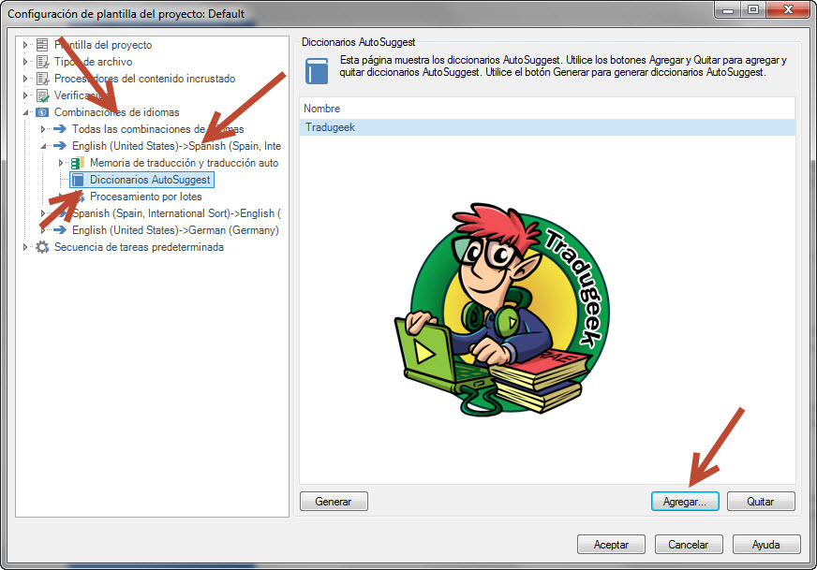Click the large book icon in page header
Screen dimensions: 817x570
pos(318,72)
